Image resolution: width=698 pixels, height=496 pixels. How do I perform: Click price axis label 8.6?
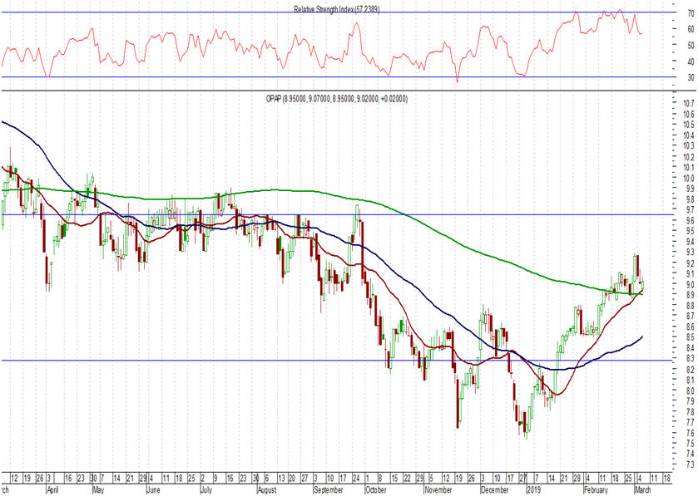click(x=690, y=327)
